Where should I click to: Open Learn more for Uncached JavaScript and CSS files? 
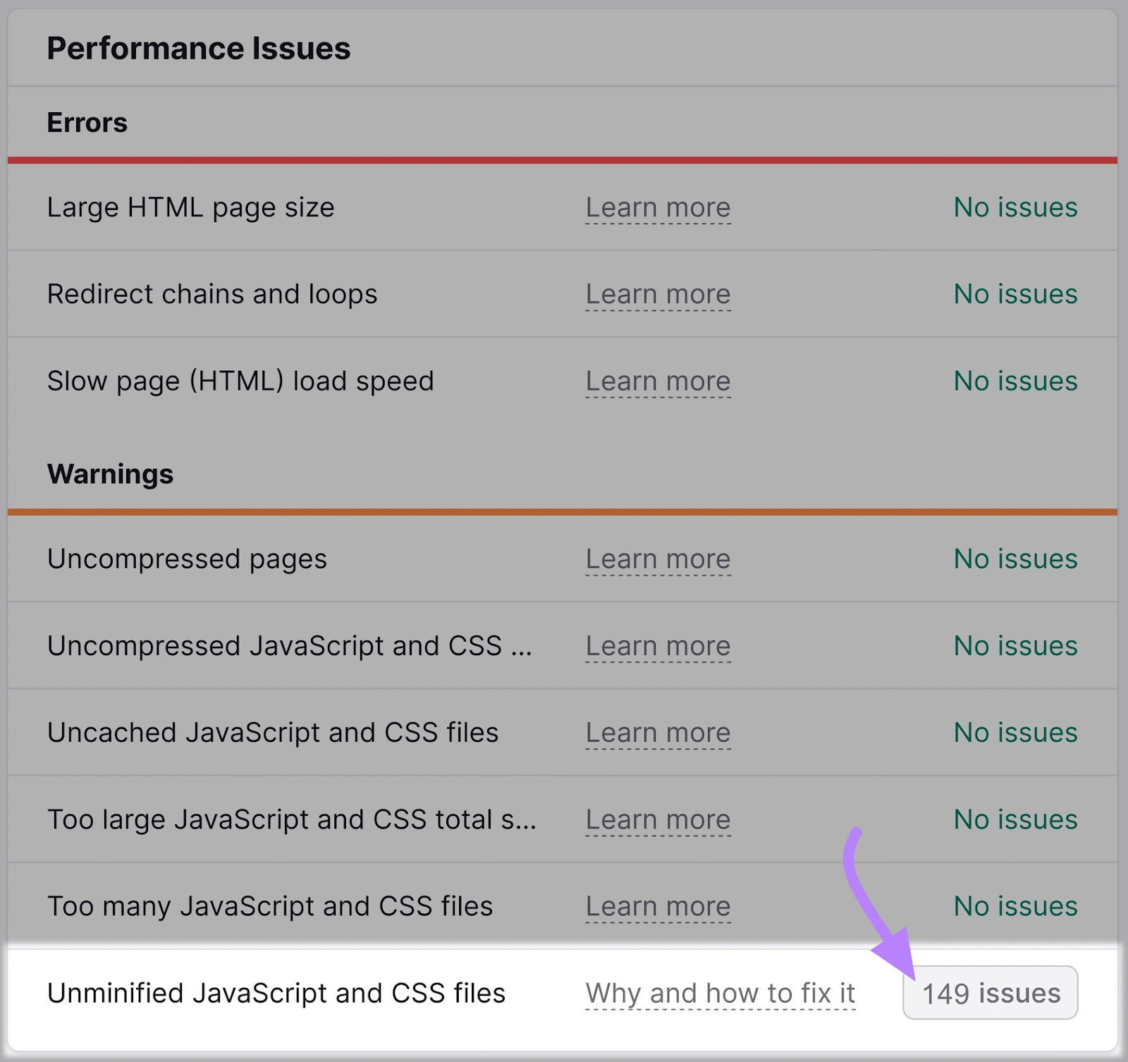tap(658, 733)
